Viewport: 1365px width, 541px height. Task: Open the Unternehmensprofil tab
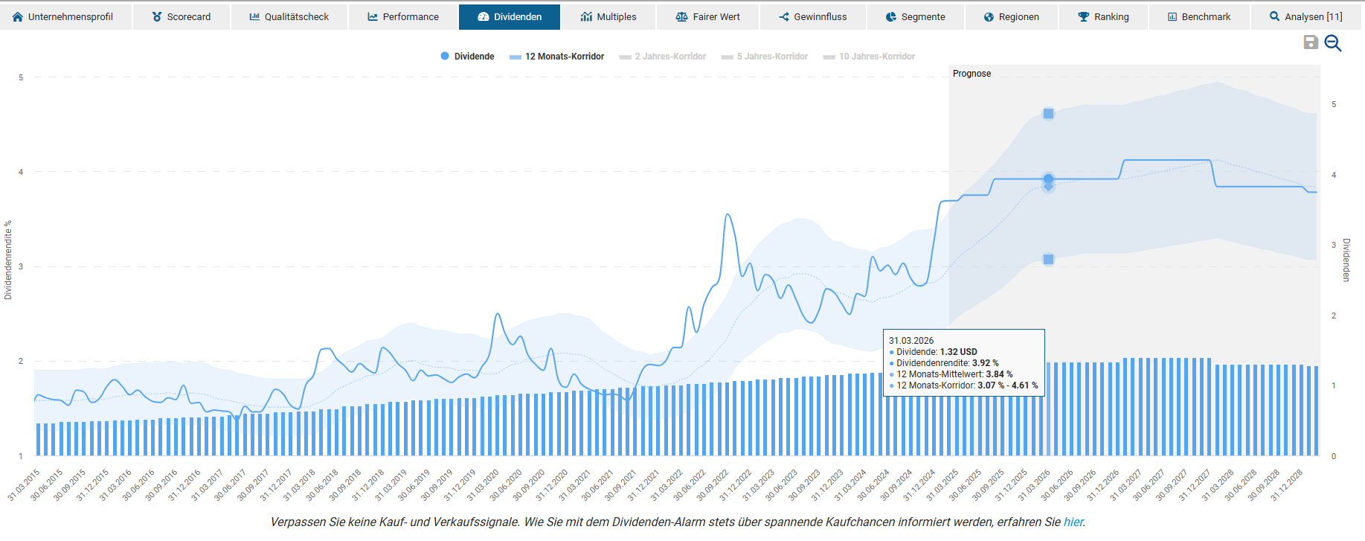click(63, 16)
